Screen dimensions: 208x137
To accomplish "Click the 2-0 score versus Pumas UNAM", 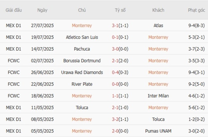I will click(x=116, y=131).
